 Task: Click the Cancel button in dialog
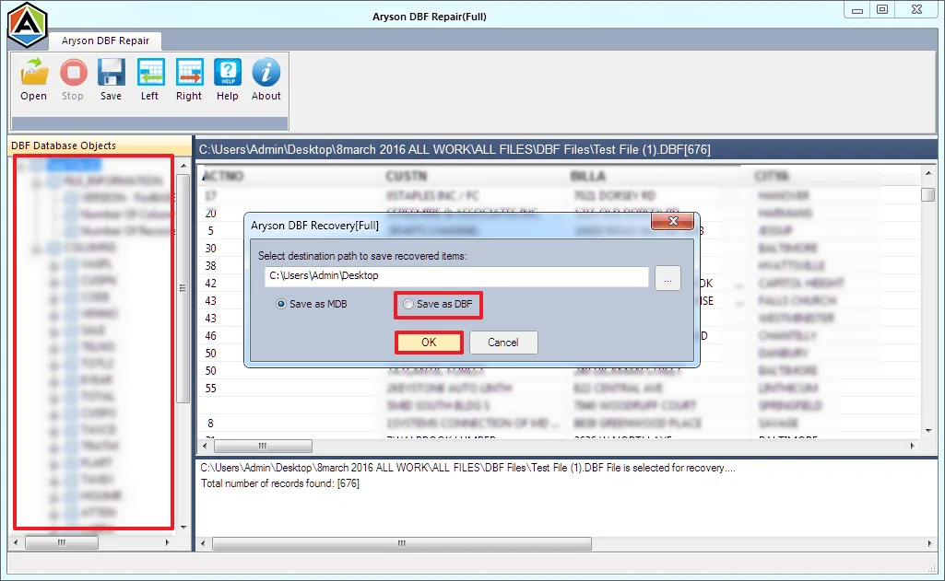(x=503, y=343)
